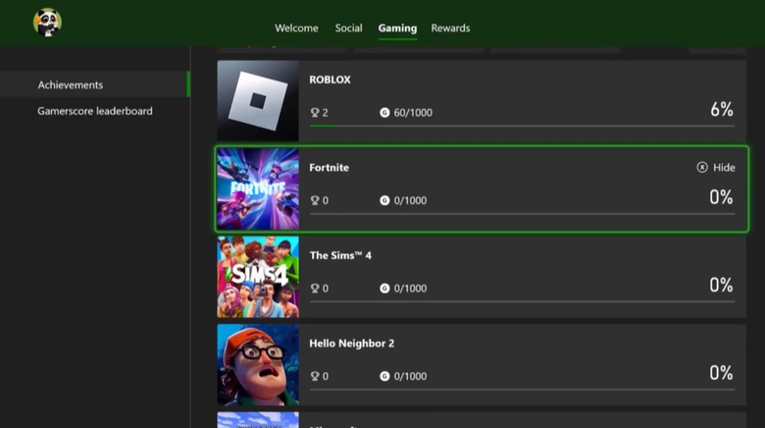Click ROBLOX trophy achievements icon

pos(315,113)
